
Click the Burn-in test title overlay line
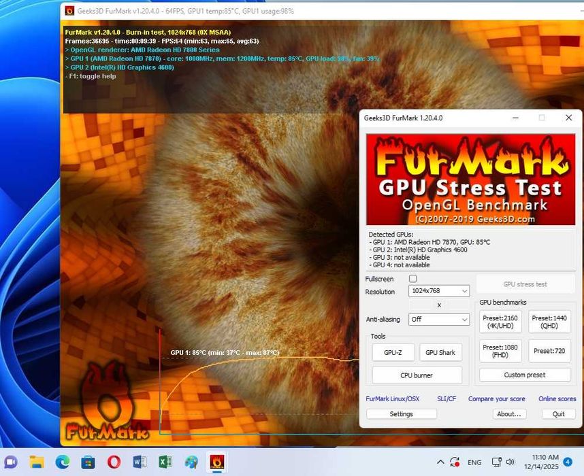click(x=148, y=33)
